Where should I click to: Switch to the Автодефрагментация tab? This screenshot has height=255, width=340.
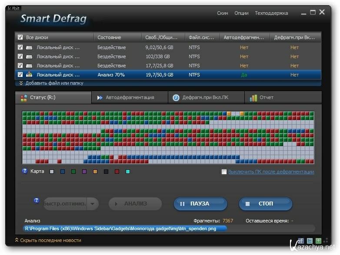pos(129,98)
